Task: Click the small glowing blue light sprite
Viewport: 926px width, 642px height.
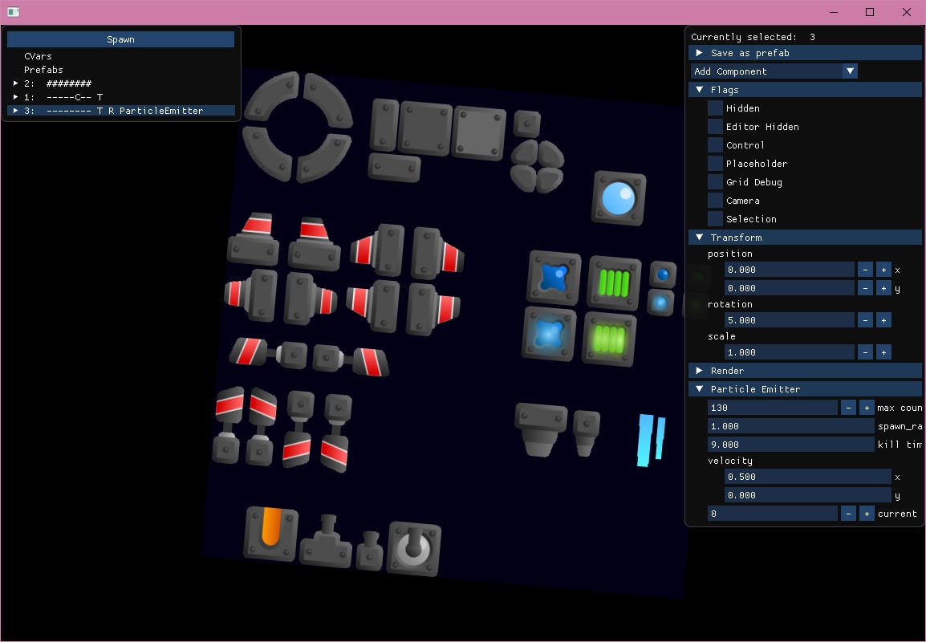Action: 660,303
